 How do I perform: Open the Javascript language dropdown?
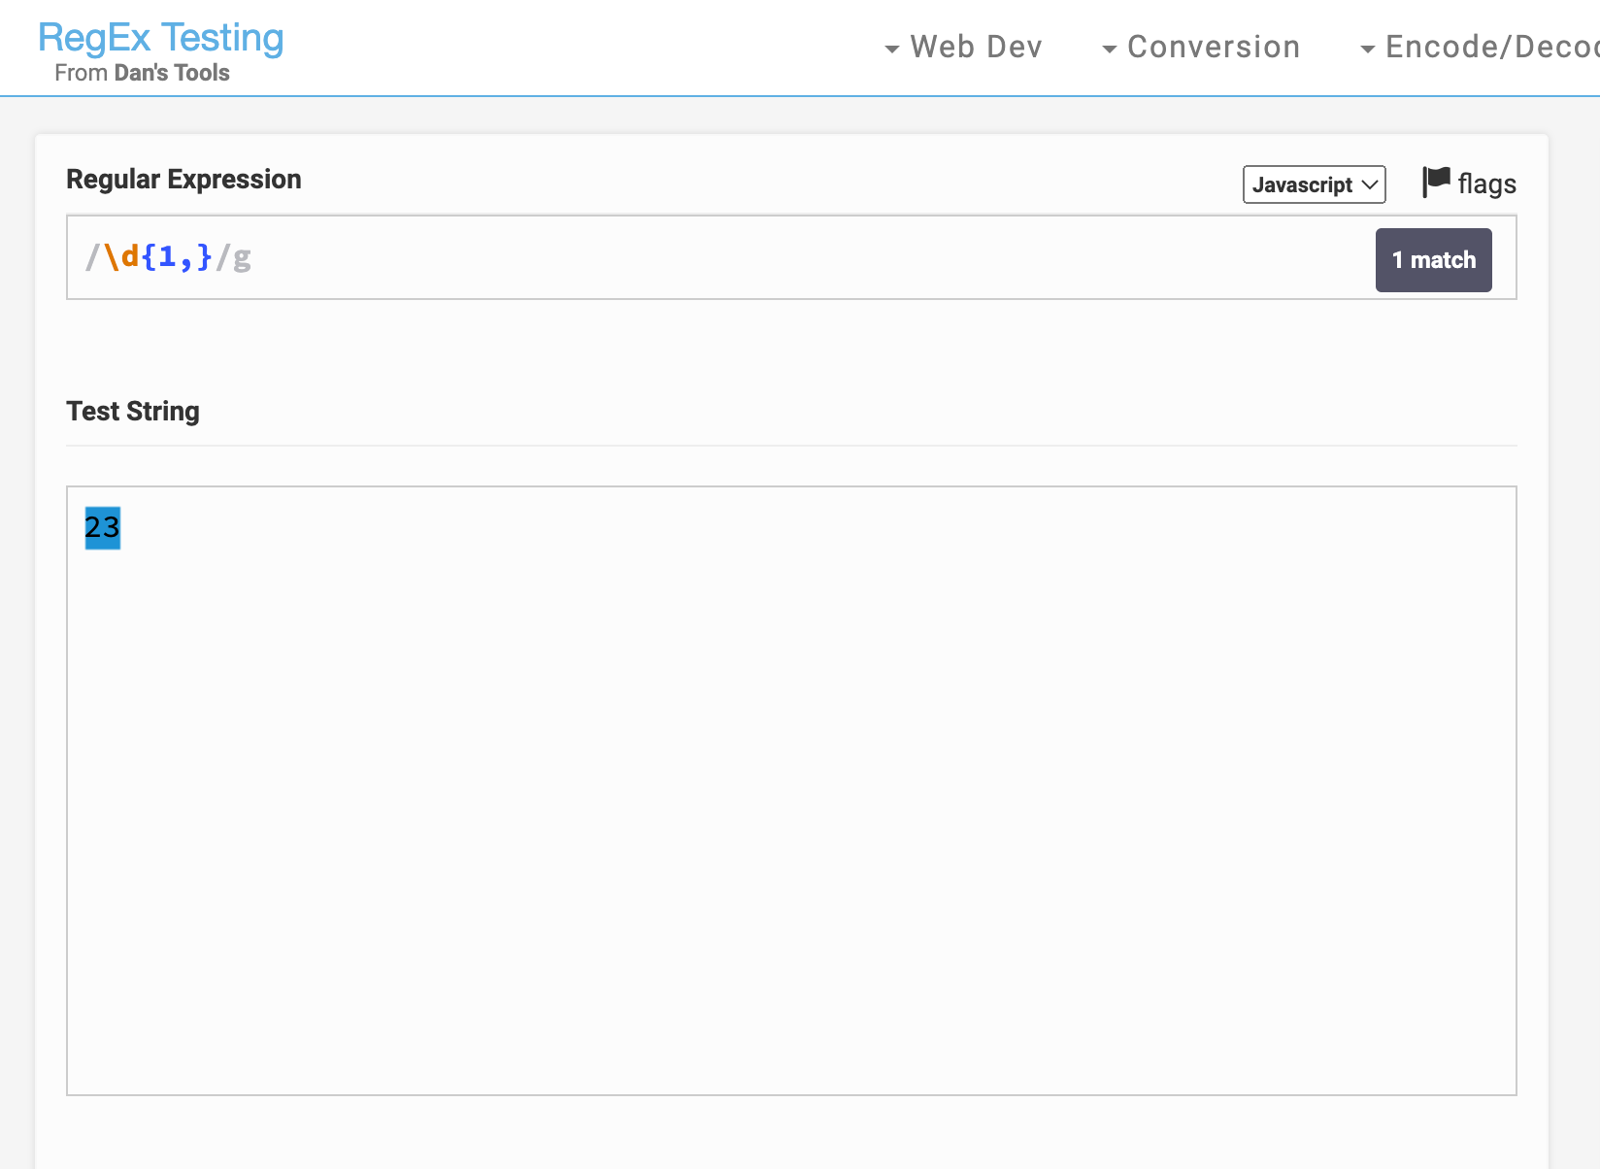tap(1314, 184)
